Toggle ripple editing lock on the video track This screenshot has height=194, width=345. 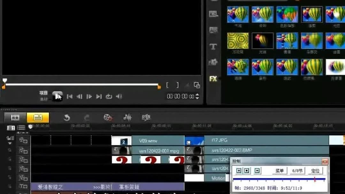(x=8, y=138)
